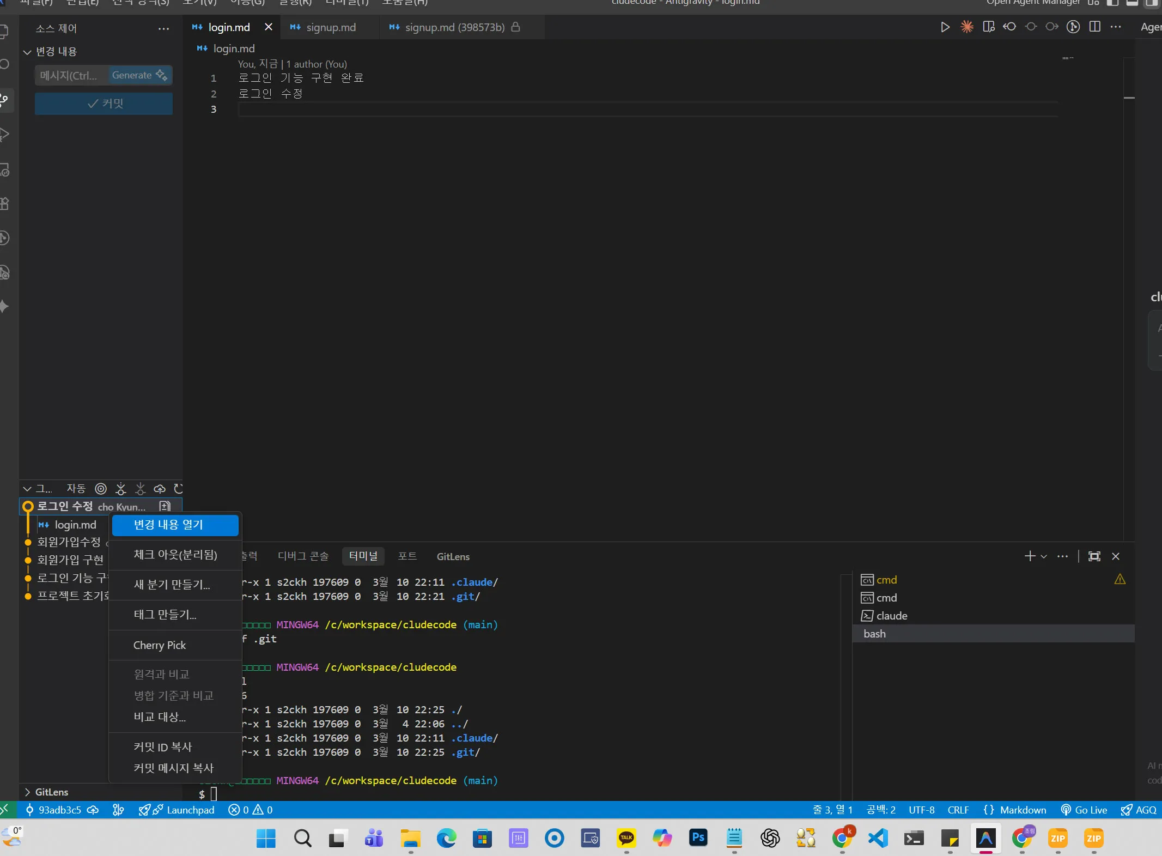Click Markdown language mode in status bar
Viewport: 1162px width, 856px height.
pyautogui.click(x=1023, y=810)
